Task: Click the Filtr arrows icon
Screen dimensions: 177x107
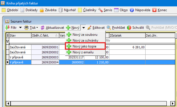Action: tap(8, 28)
